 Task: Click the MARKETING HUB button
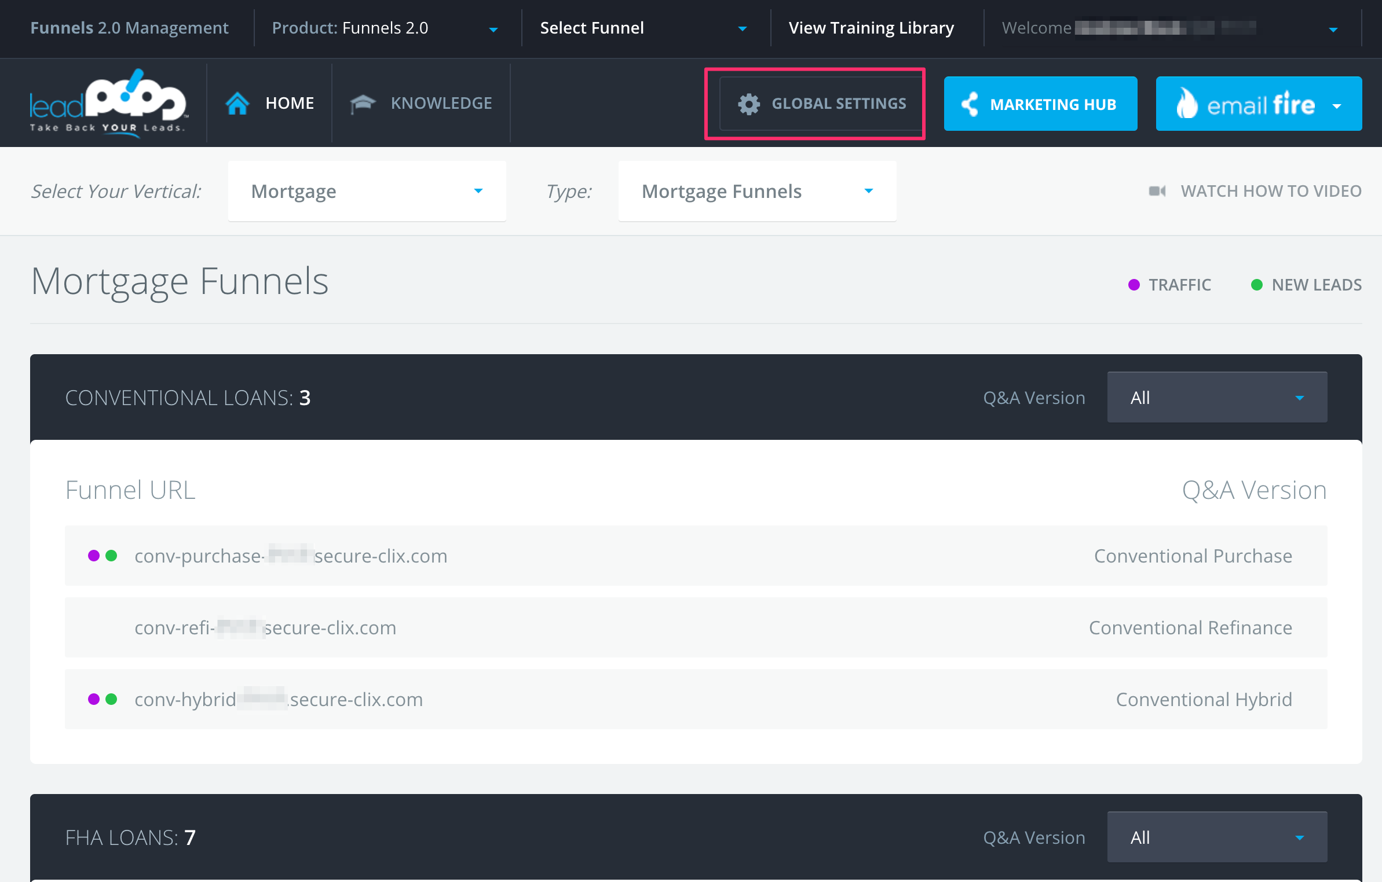(x=1040, y=104)
